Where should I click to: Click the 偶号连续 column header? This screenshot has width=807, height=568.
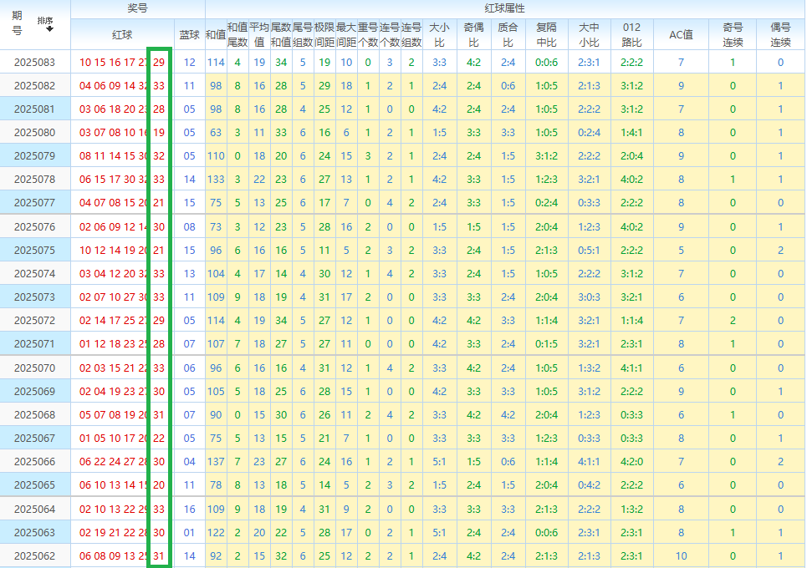tap(780, 34)
